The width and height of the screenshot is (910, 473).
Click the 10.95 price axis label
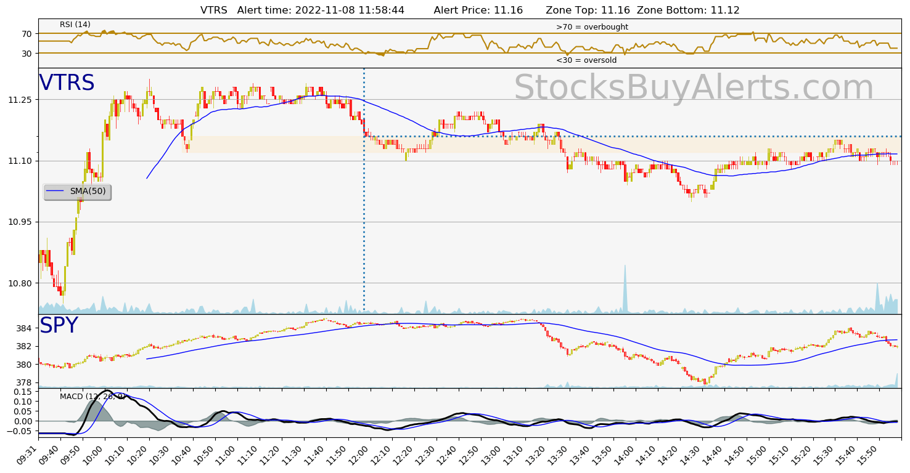pos(20,222)
